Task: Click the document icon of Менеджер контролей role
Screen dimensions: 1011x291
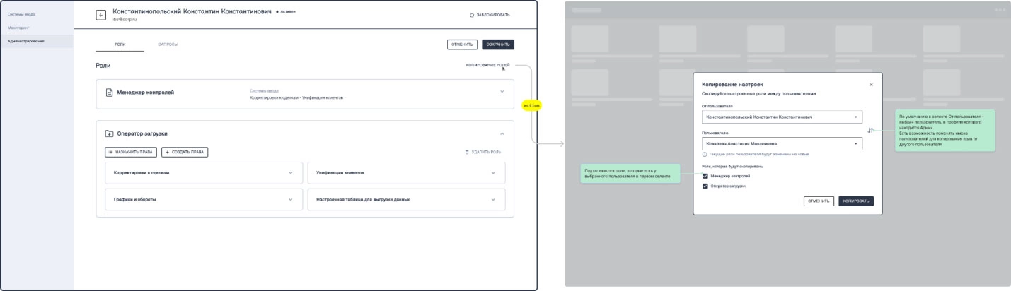Action: (110, 93)
